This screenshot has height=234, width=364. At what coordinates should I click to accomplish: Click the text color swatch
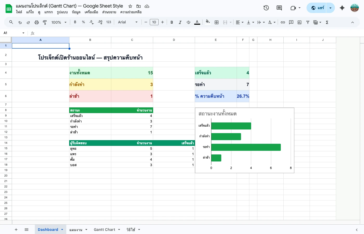click(x=197, y=22)
